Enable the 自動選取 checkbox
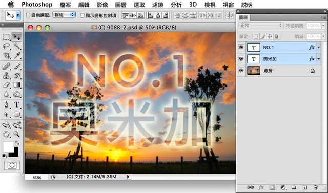The width and height of the screenshot is (328, 193). (28, 15)
